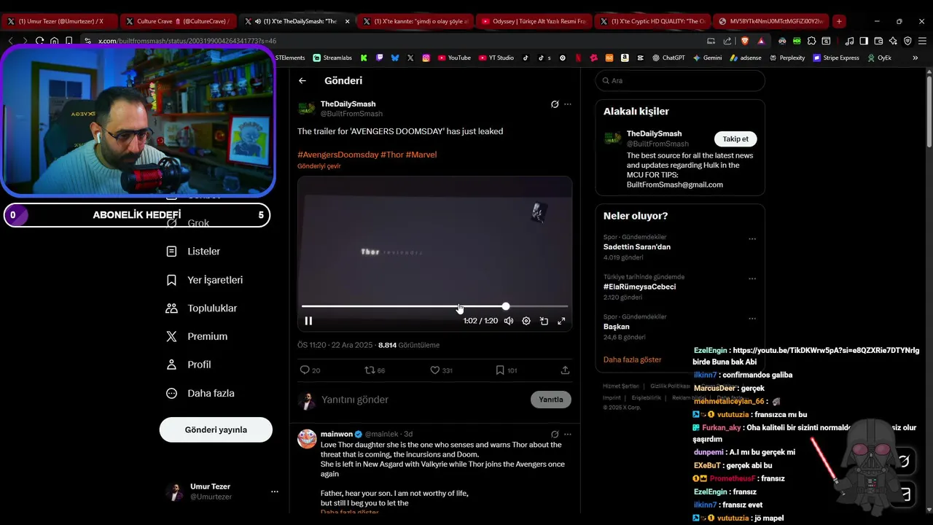The height and width of the screenshot is (525, 933).
Task: Open YT Studio bookmark
Action: point(496,58)
